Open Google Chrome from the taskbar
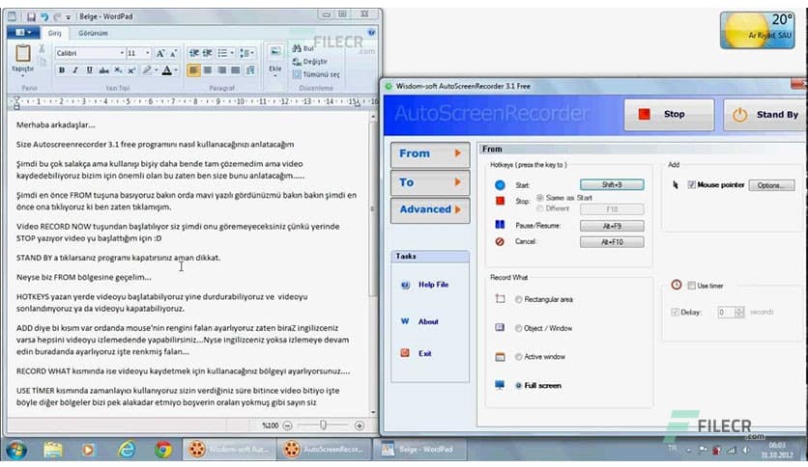The image size is (808, 467). coord(163,450)
